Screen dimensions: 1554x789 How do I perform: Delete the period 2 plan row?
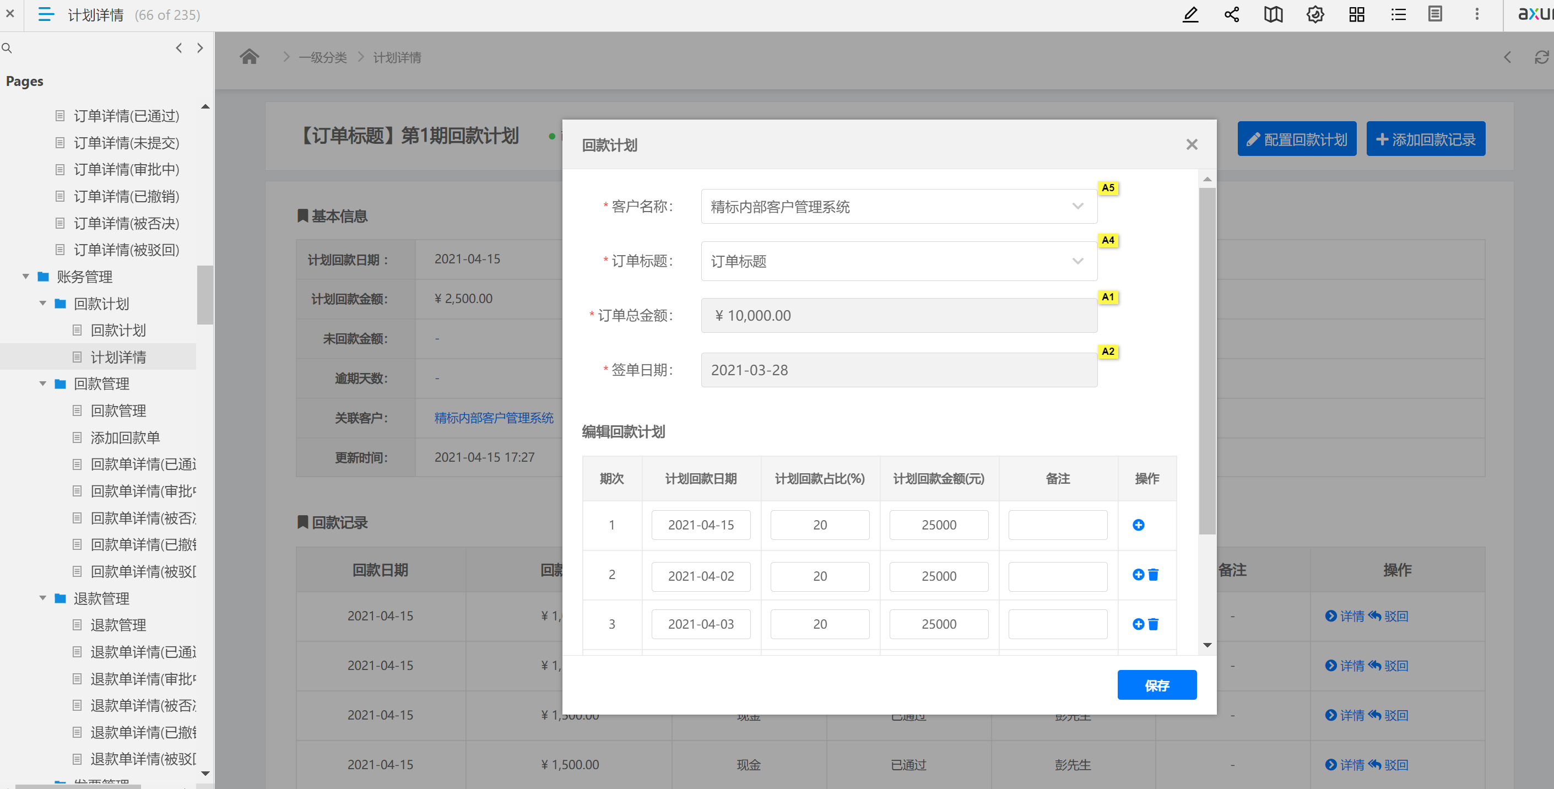(1153, 574)
